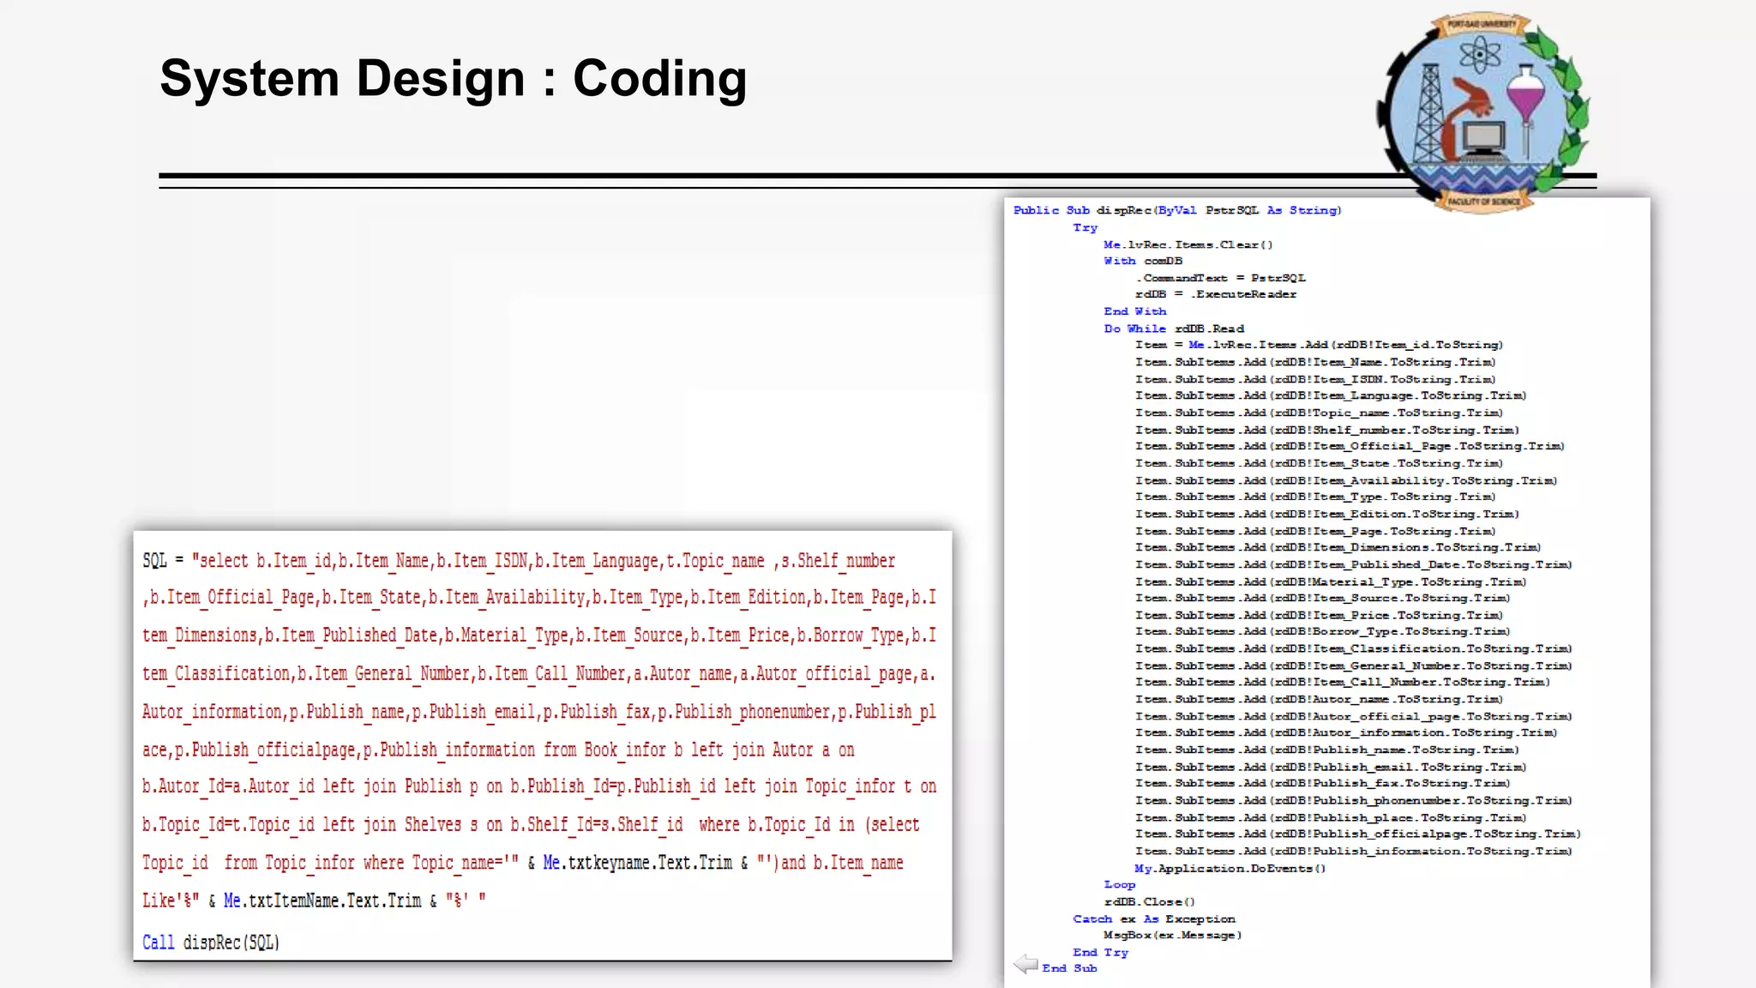Click the rdDB!Item_Availability SubItems line
Viewport: 1756px width, 988px height.
[x=1346, y=480]
